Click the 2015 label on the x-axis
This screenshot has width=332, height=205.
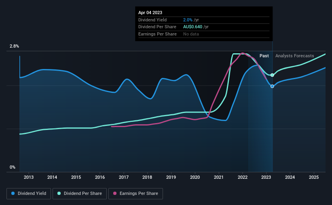point(76,177)
